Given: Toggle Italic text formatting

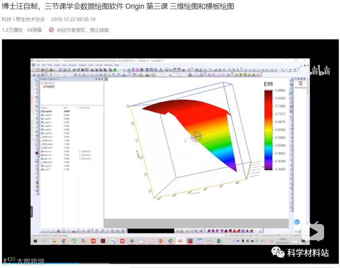Looking at the screenshot, I should tap(79, 75).
